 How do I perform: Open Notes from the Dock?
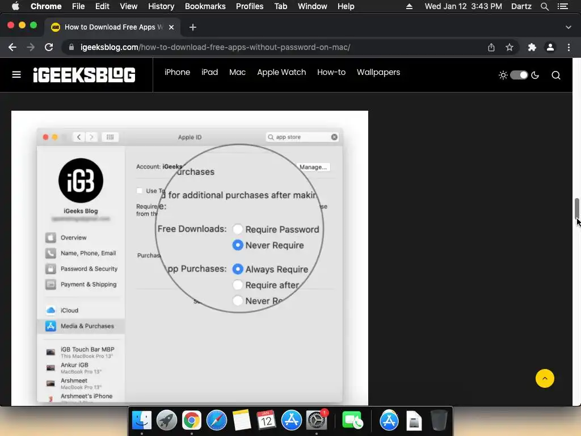pos(242,421)
